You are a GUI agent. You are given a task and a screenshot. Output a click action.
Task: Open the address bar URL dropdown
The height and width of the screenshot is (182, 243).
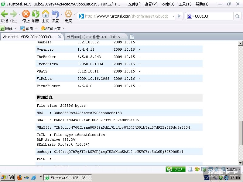173,16
